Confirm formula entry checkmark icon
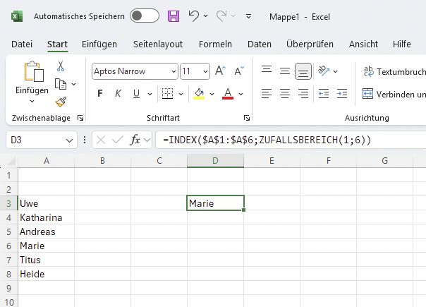The image size is (426, 307). point(118,140)
